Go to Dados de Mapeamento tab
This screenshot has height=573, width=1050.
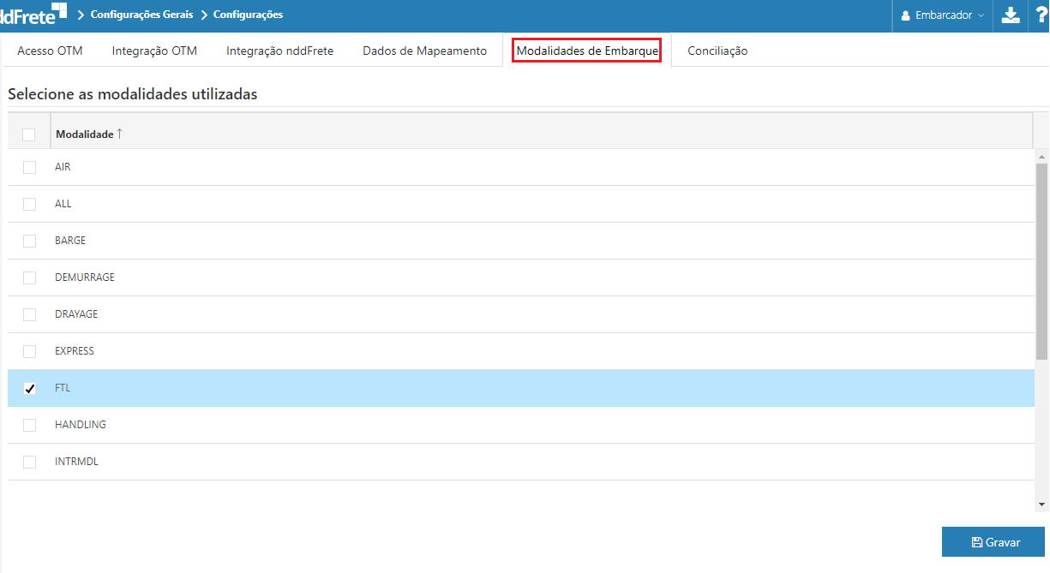pos(424,51)
